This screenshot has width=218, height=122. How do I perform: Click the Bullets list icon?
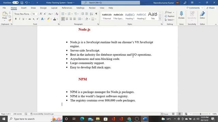[x=63, y=14]
